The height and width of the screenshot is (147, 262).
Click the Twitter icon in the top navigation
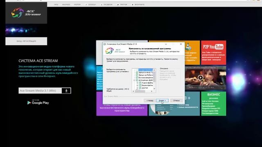(118, 4)
